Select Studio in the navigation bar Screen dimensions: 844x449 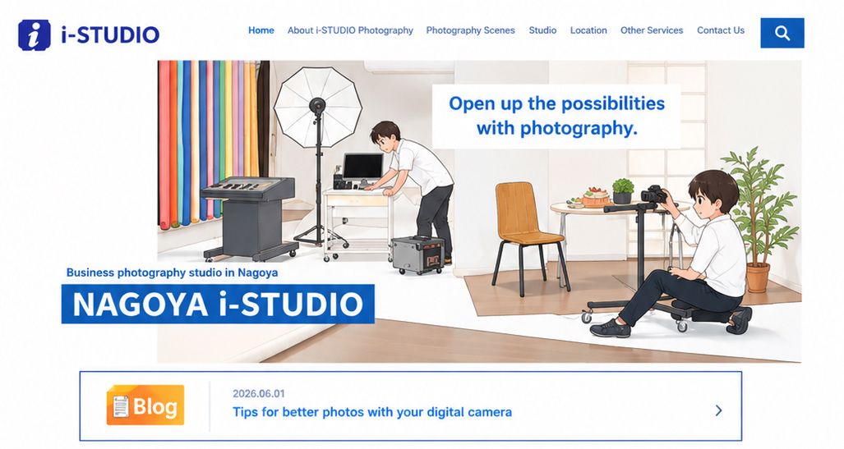[542, 30]
